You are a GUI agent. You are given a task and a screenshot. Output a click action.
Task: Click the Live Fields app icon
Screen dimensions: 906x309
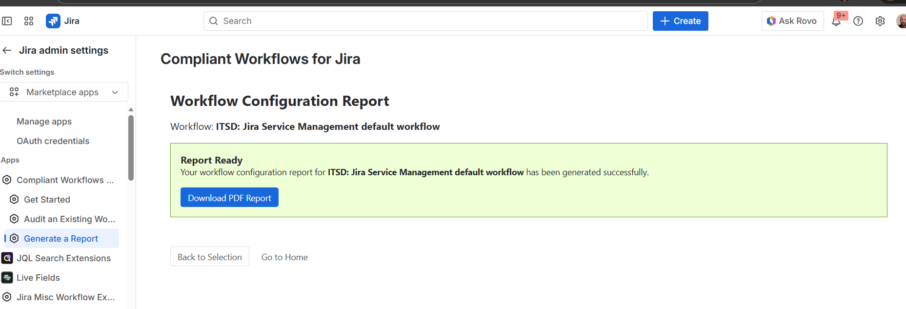tap(7, 277)
